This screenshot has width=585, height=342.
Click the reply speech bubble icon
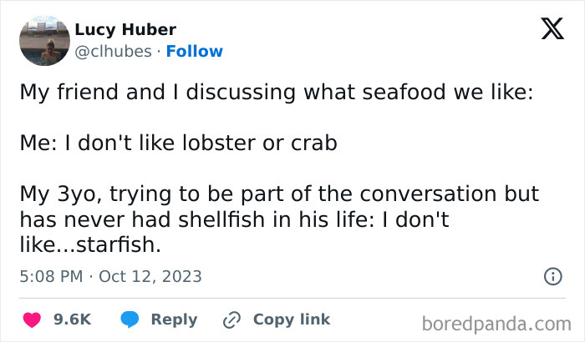(x=130, y=319)
